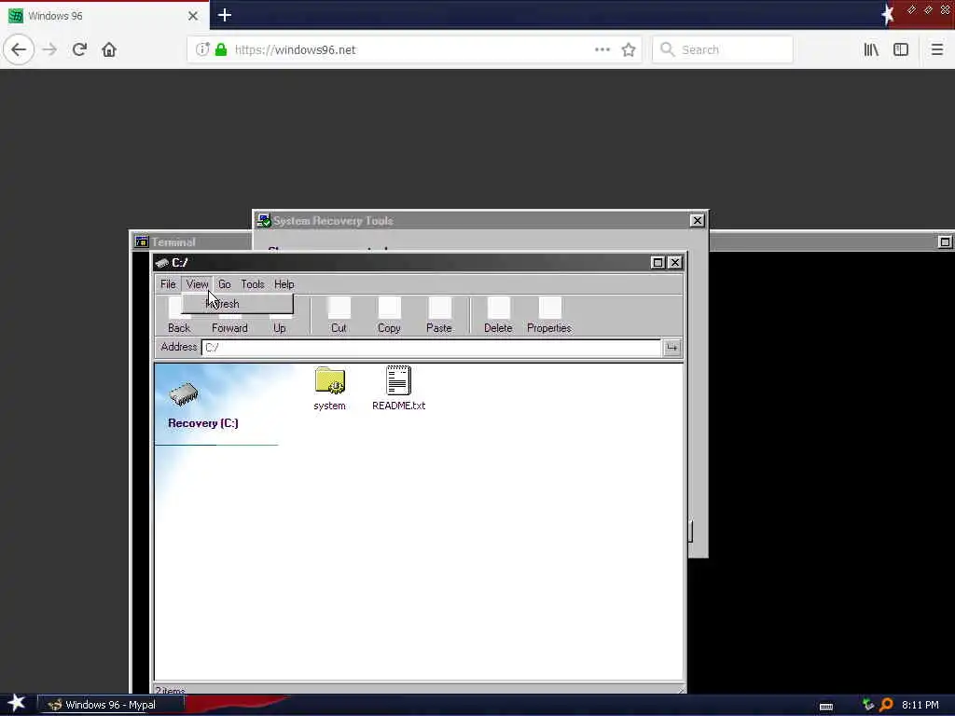The image size is (955, 716).
Task: Open a new browser tab
Action: pyautogui.click(x=225, y=15)
